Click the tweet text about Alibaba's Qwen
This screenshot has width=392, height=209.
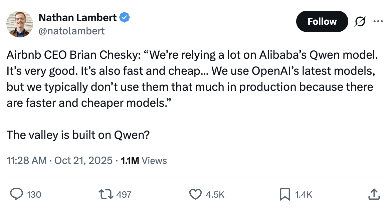[x=192, y=79]
